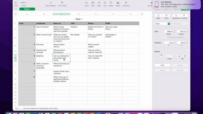
Task: Select cell 'Explain all life cycle methods'
Action: coord(62,73)
